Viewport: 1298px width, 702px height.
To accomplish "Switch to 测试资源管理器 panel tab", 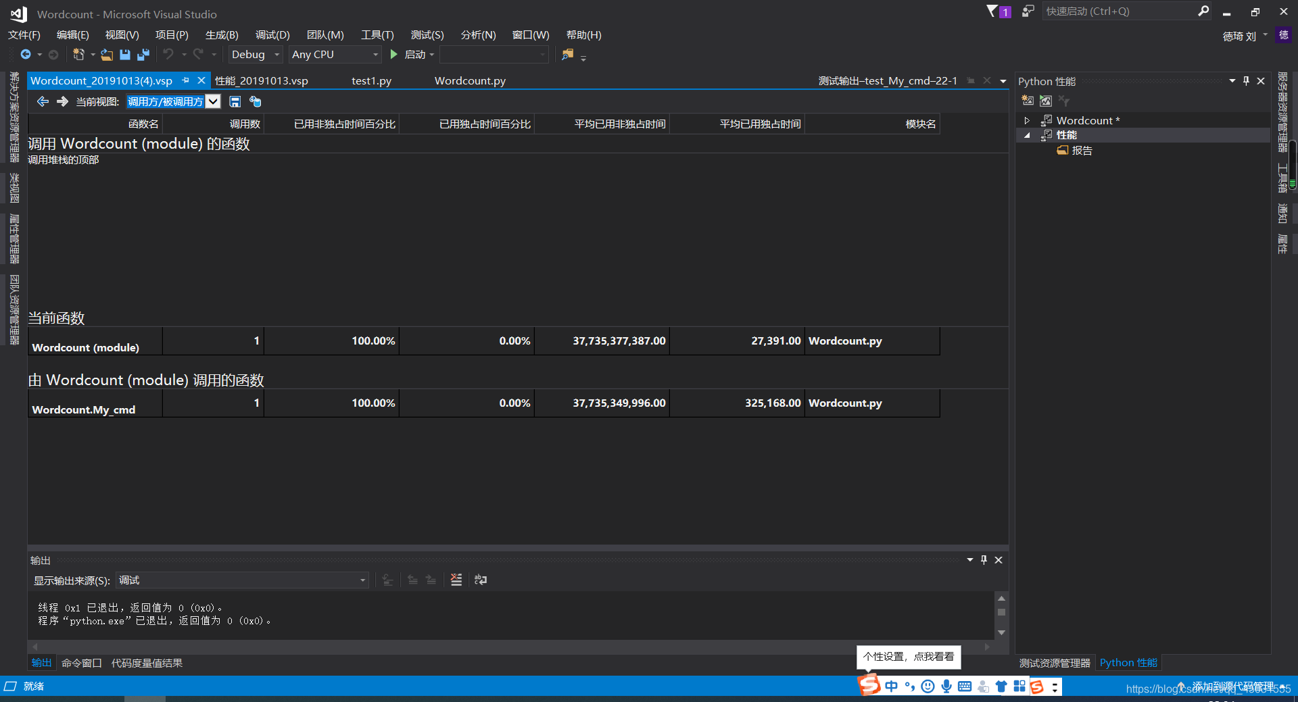I will 1055,663.
